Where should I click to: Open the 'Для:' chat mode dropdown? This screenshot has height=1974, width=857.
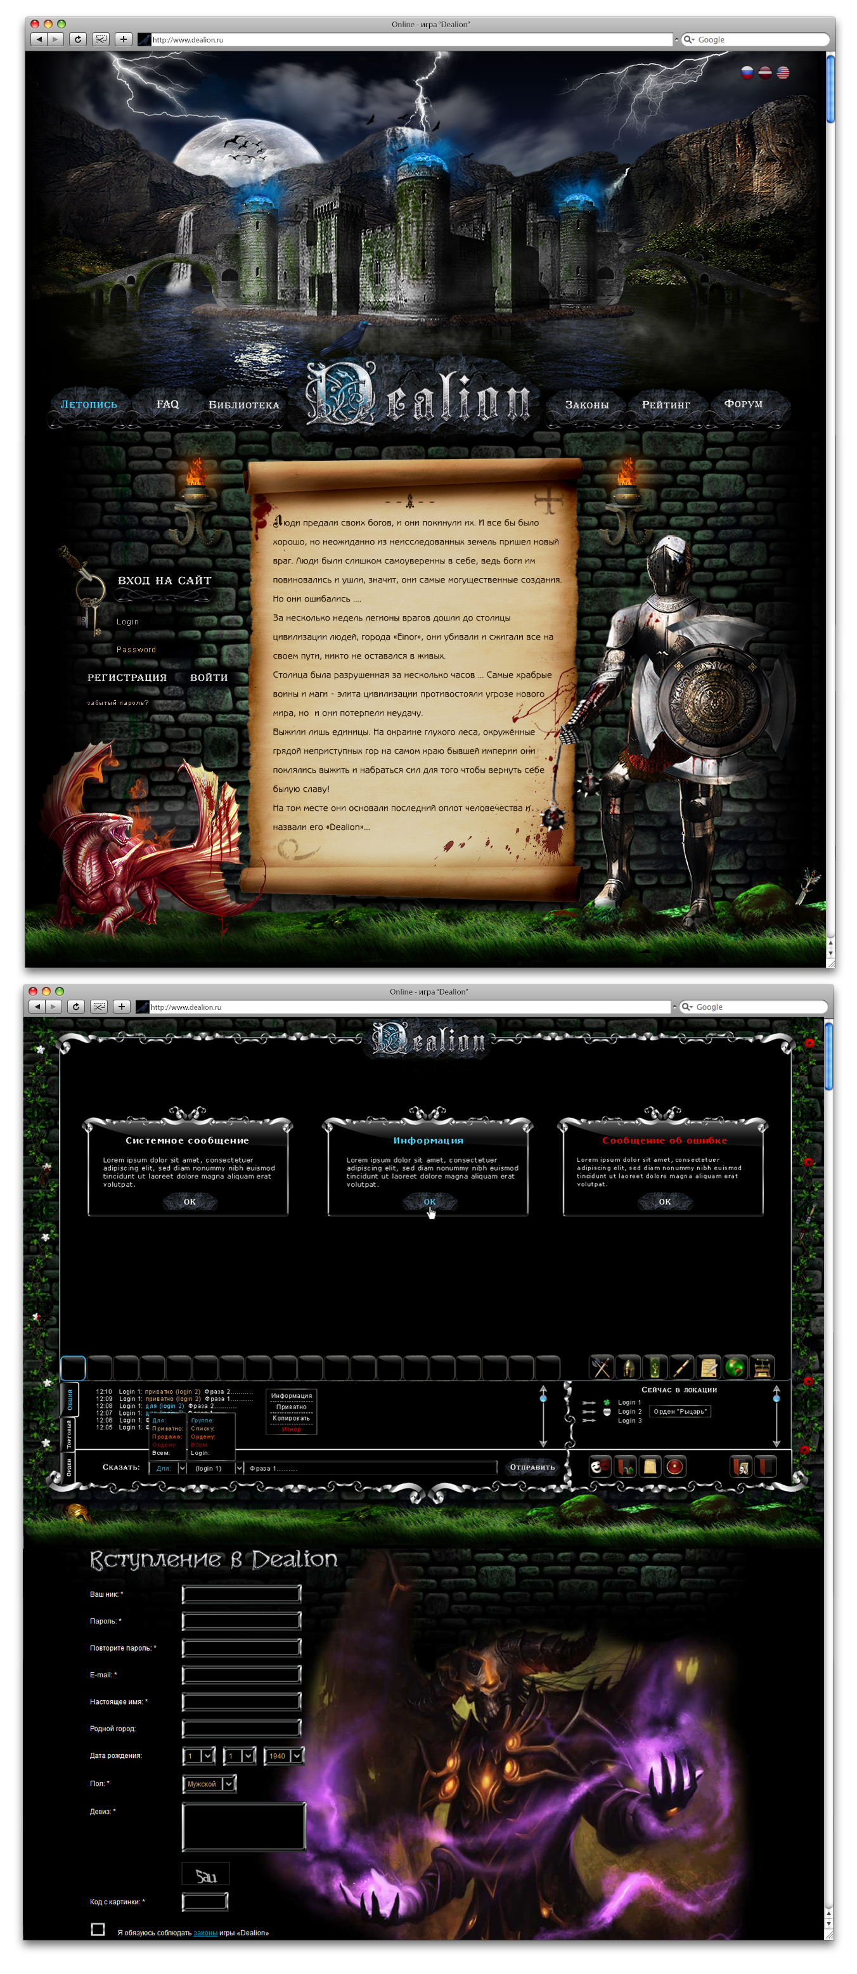(168, 1468)
